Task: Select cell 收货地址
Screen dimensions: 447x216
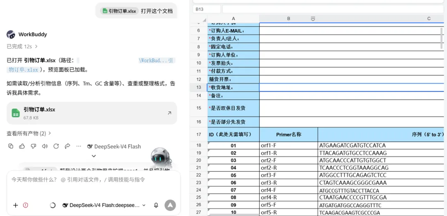Action: (233, 88)
